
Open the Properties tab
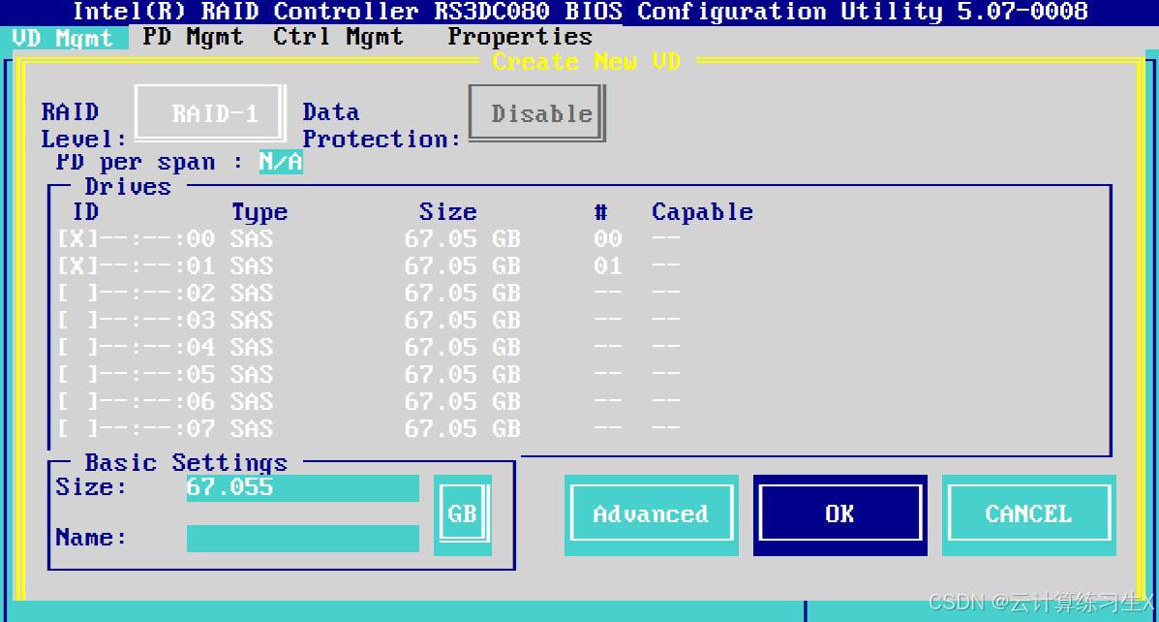(520, 38)
